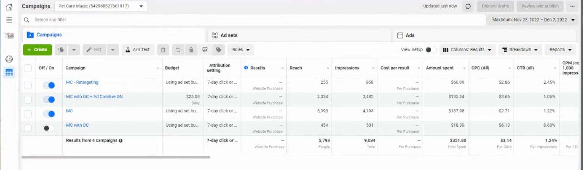Viewport: 583px width, 170px height.
Task: Toggle the View Setup switch
Action: (x=430, y=50)
